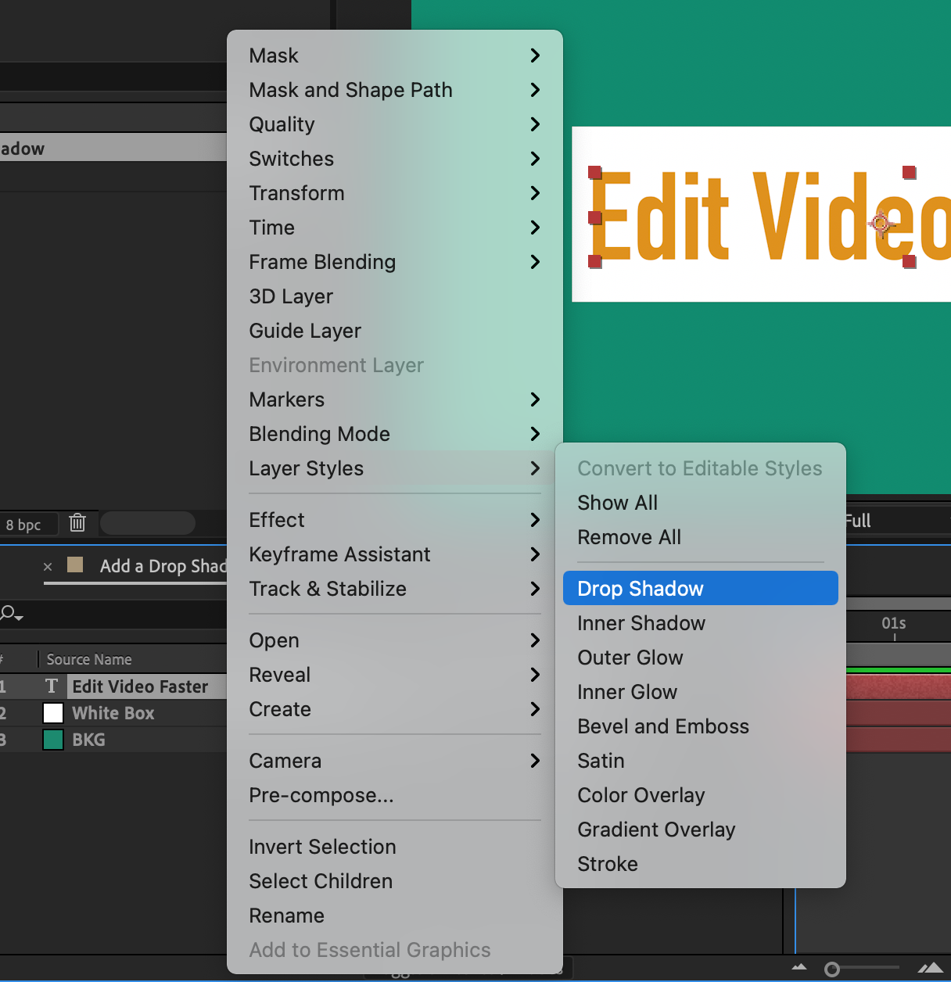Click the zoom in mountains icon
Viewport: 951px width, 982px height.
click(931, 968)
